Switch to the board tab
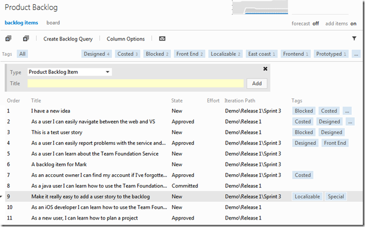365x227 pixels. [x=53, y=23]
